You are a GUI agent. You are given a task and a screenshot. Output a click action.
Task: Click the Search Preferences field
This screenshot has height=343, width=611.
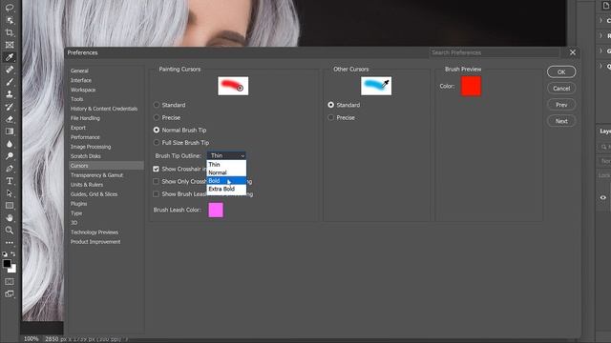(x=495, y=52)
